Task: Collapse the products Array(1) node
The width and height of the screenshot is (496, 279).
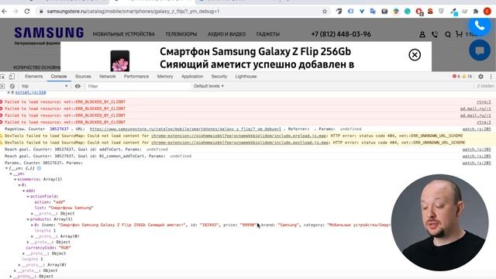Action: point(28,219)
